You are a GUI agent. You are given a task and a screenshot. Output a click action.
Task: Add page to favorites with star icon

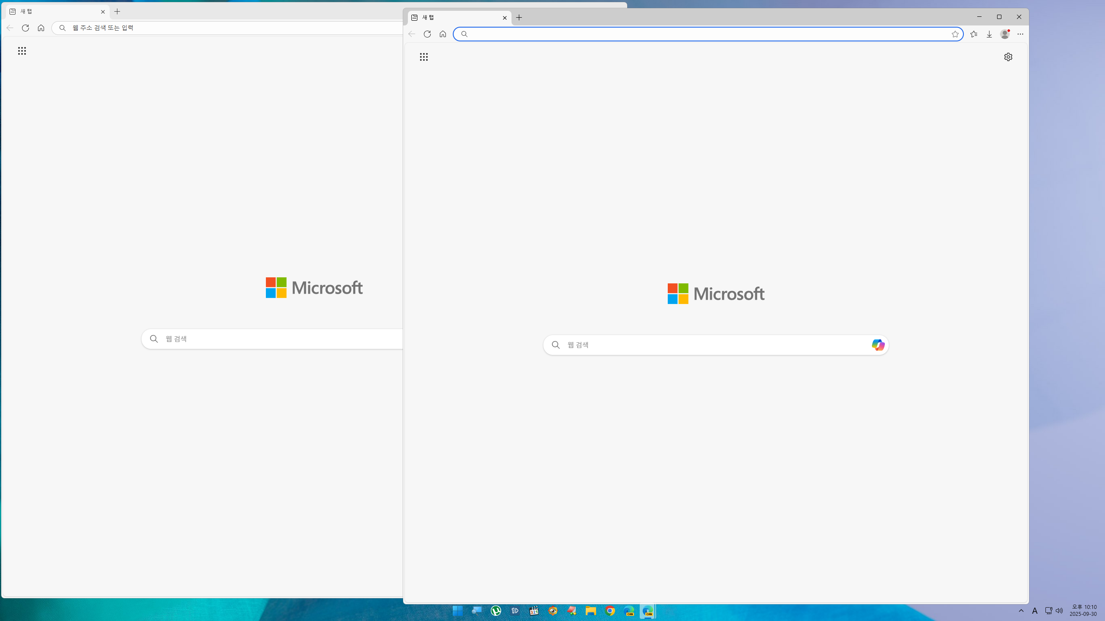pos(955,34)
